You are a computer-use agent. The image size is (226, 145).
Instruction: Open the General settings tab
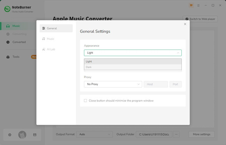pyautogui.click(x=56, y=28)
